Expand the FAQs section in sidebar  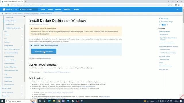22,74
